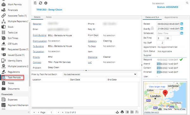This screenshot has width=190, height=115.
Task: Select the Multiple Reporters sidebar icon
Action: [3, 21]
